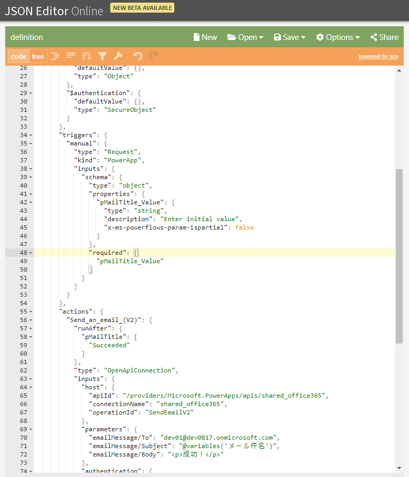Click the Compact JSON icon
Viewport: 409px width, 477px height.
(71, 56)
